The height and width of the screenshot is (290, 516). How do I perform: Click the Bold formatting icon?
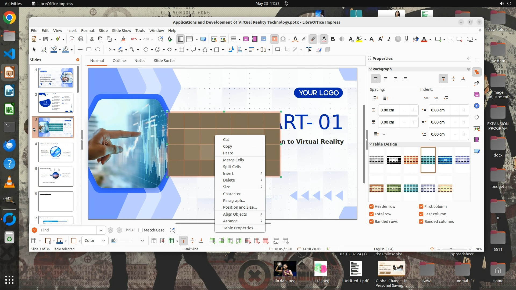[x=333, y=39]
